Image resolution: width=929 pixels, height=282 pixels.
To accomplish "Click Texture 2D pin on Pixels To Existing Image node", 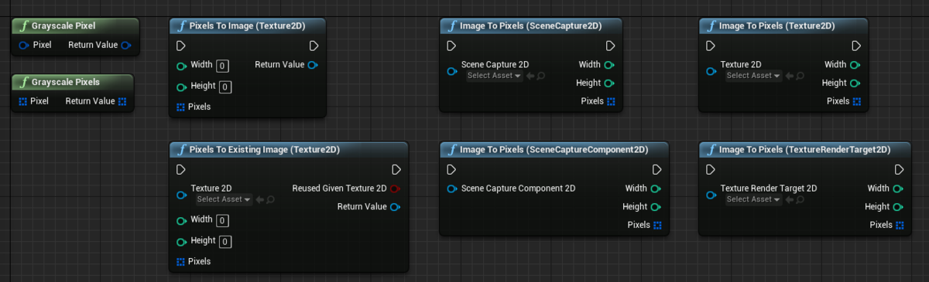I will click(182, 195).
